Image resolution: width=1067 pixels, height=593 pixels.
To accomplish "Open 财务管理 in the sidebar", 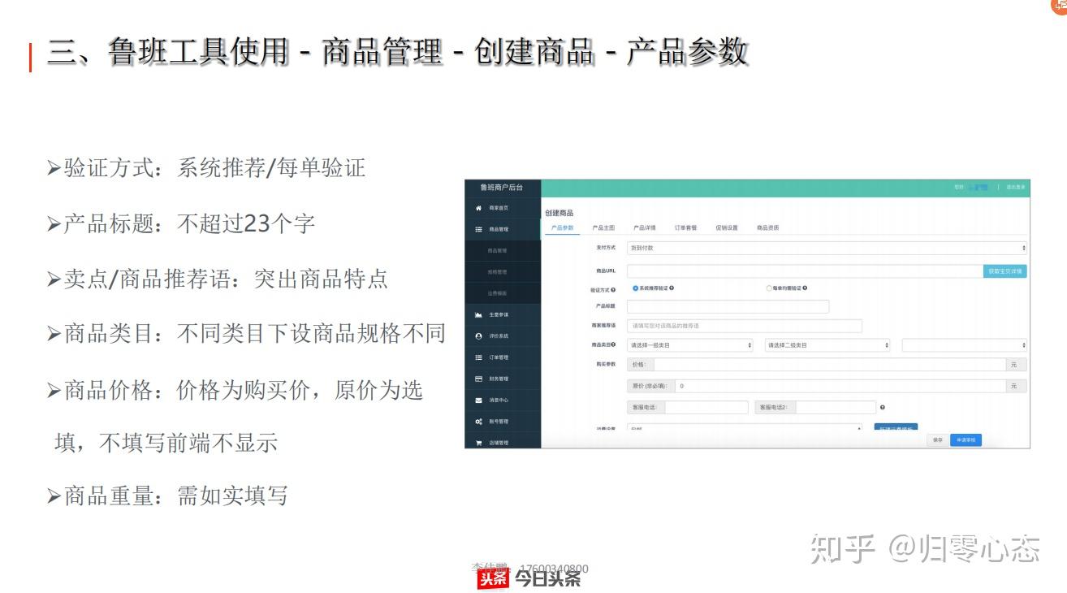I will 499,379.
